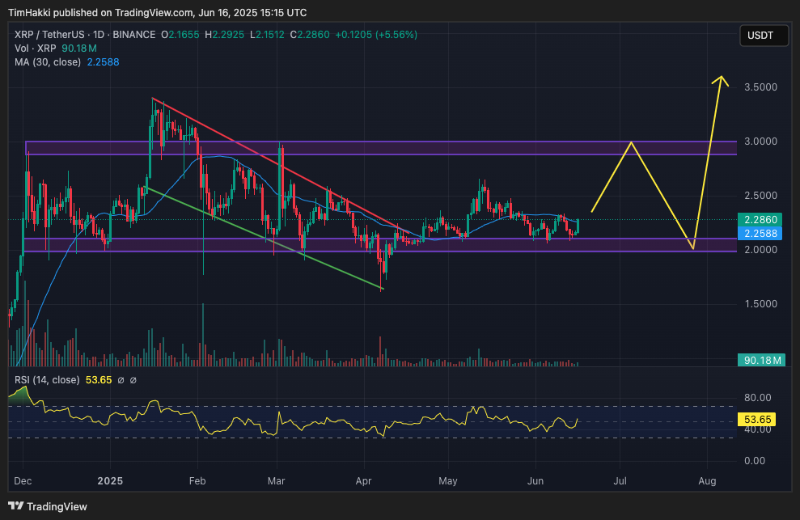
Task: Click the TradingView logo at bottom
Action: (x=48, y=506)
